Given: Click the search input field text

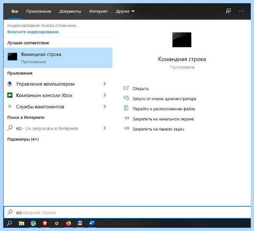Looking at the screenshot, I should pos(36,212).
